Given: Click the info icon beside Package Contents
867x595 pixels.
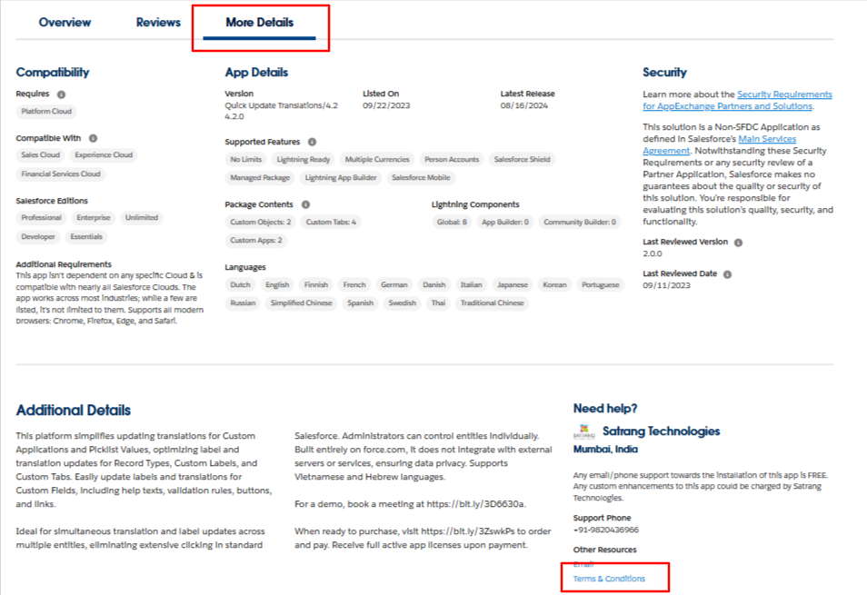Looking at the screenshot, I should tap(305, 204).
